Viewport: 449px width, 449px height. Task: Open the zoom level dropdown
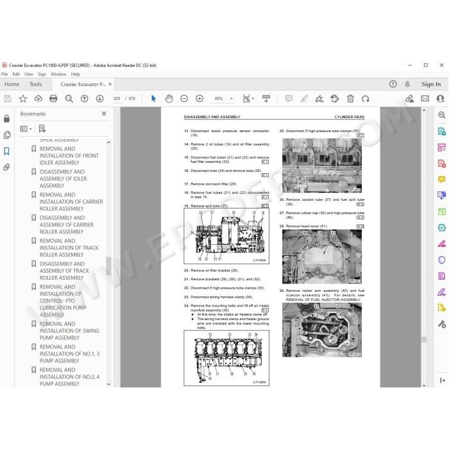point(232,99)
